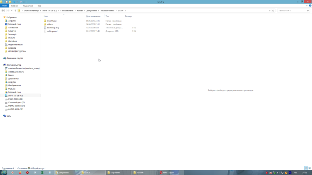Click SOFT 150 Gb (C:) in address path
Screen dimensions: 312x175
click(50, 11)
